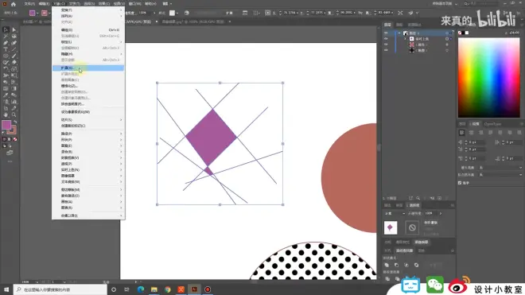
Task: Open the 窗口(W) menu
Action: [135, 4]
